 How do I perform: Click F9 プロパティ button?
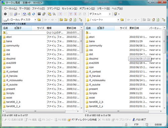121,120
